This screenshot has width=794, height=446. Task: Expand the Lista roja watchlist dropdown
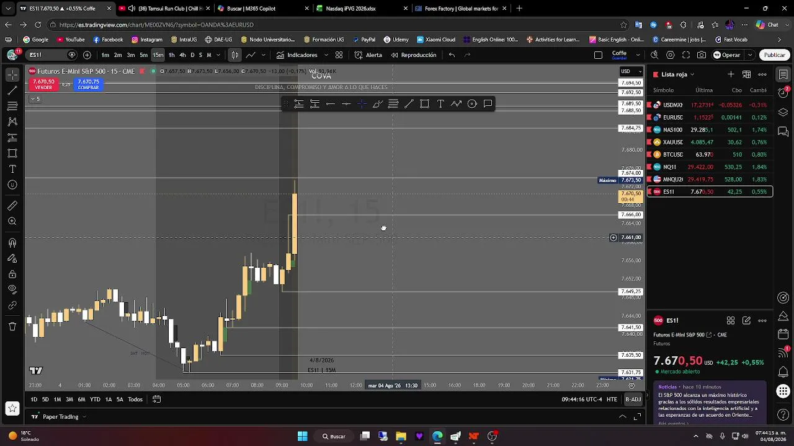click(677, 74)
